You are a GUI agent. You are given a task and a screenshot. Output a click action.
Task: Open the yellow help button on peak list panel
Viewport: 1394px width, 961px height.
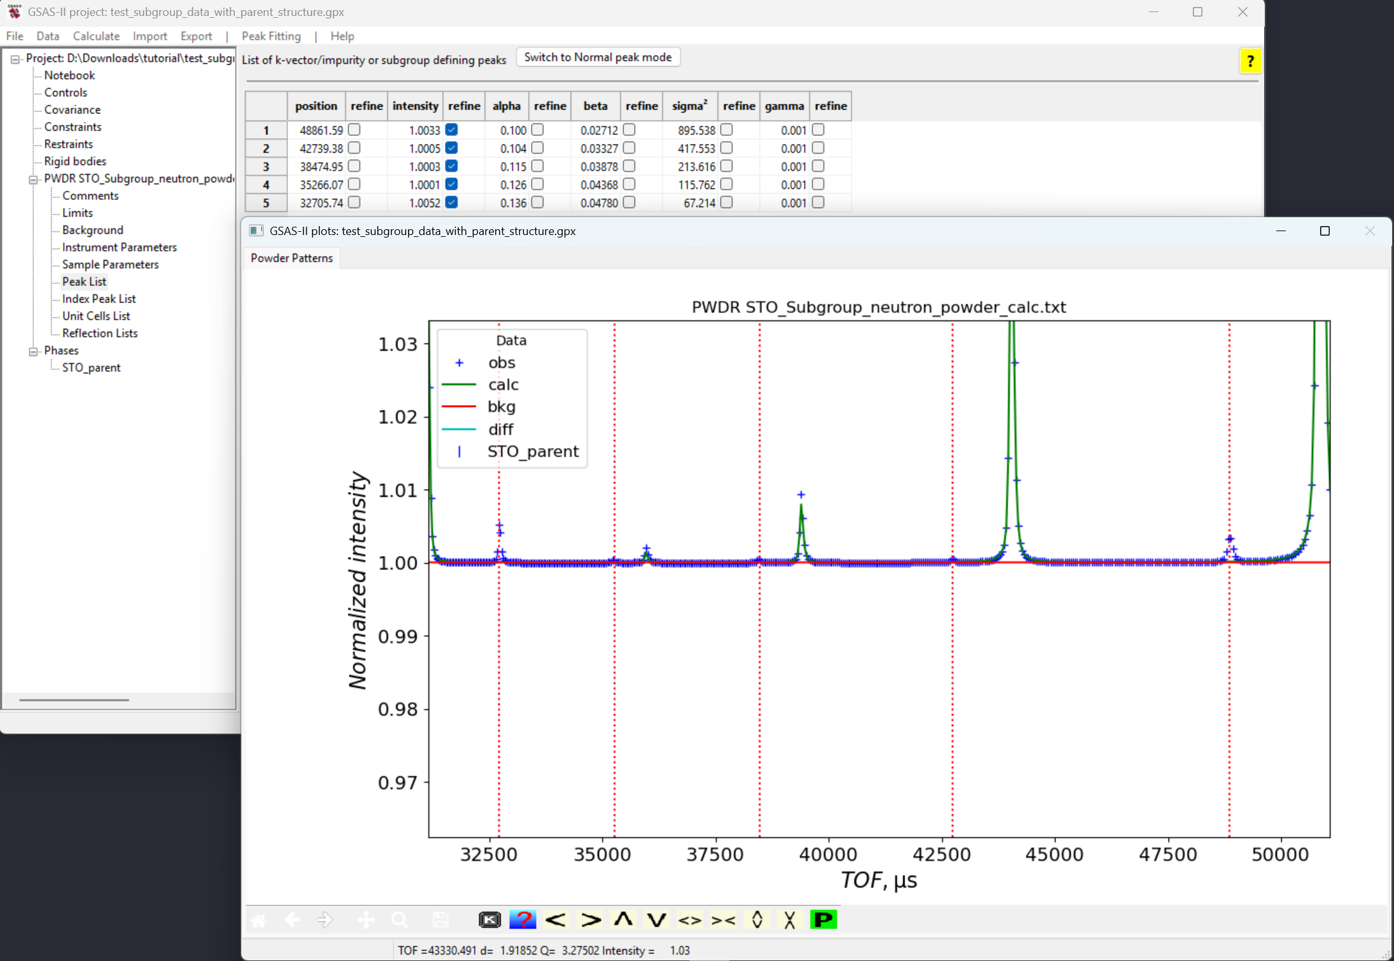[1251, 61]
